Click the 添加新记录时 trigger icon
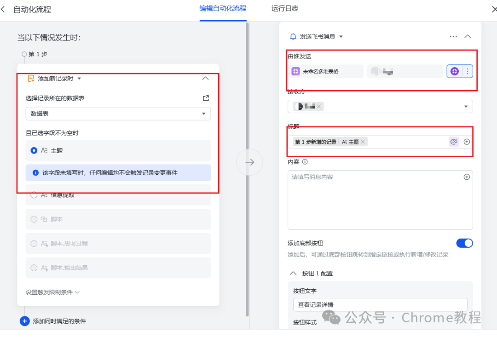This screenshot has width=497, height=337. (31, 79)
